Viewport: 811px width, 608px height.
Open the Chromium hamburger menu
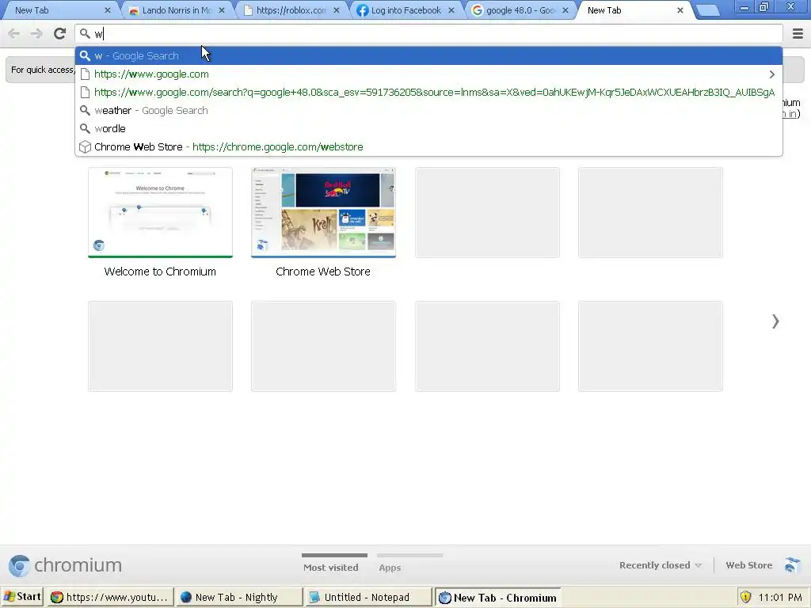coord(798,33)
